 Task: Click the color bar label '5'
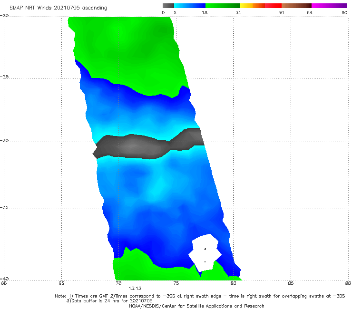coord(175,13)
